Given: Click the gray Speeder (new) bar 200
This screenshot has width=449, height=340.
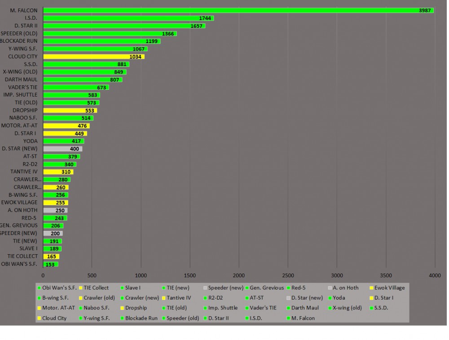Looking at the screenshot, I should [53, 233].
